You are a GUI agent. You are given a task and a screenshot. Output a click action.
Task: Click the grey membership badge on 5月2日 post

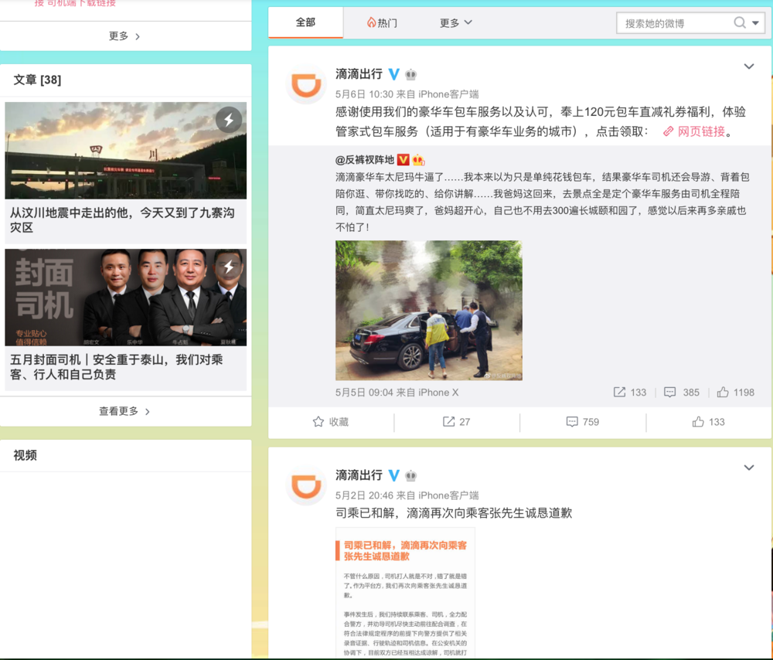pos(411,476)
